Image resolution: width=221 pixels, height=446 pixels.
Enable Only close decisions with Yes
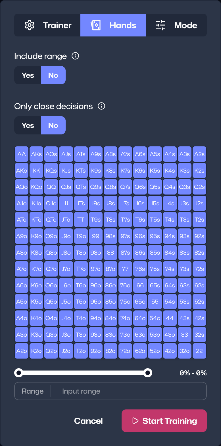click(x=28, y=125)
